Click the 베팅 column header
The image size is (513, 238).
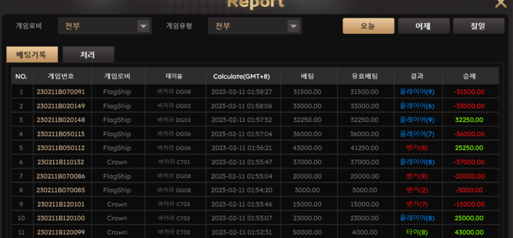(x=307, y=77)
